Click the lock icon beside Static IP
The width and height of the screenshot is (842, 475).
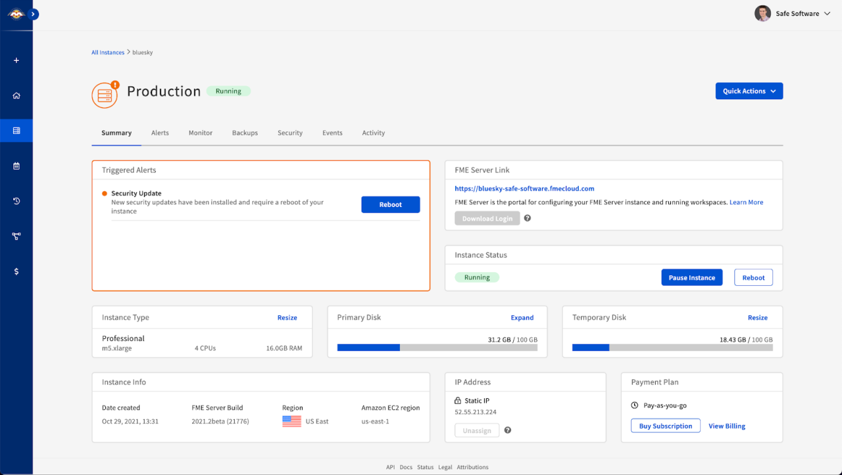click(458, 401)
